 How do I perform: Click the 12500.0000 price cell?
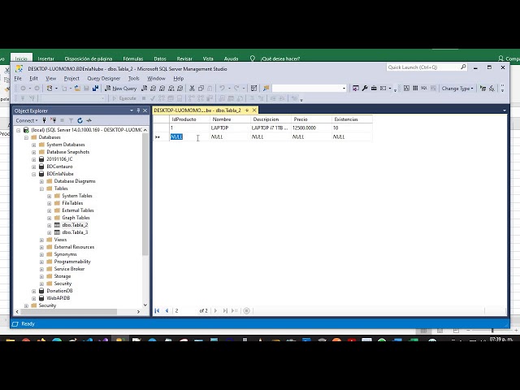pyautogui.click(x=311, y=128)
